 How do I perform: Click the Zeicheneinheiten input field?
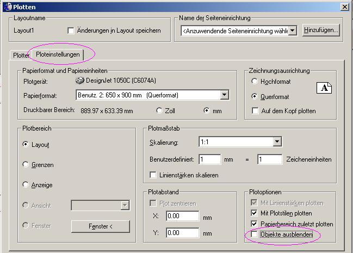[270, 159]
